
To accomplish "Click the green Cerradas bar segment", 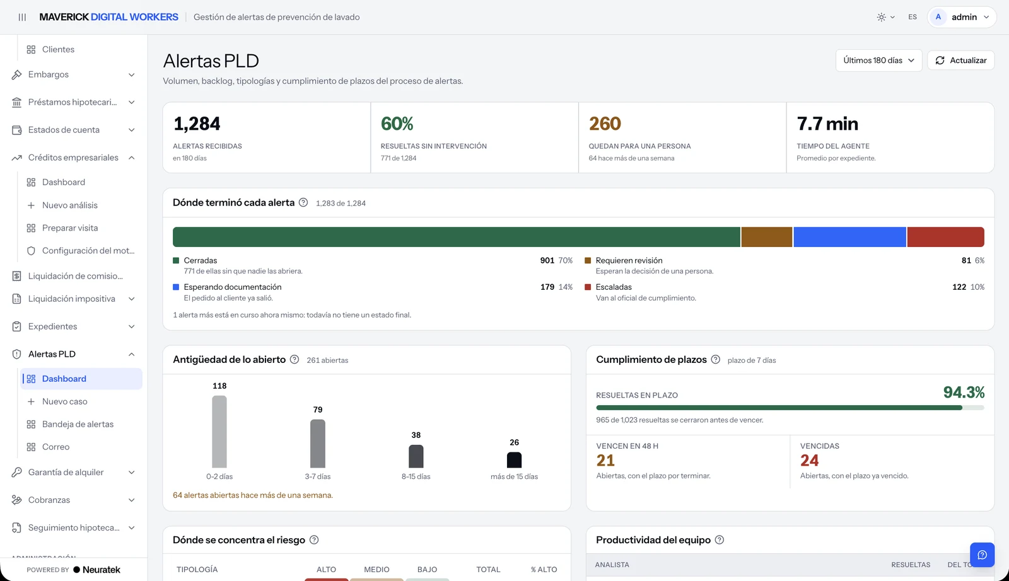I will pyautogui.click(x=457, y=237).
